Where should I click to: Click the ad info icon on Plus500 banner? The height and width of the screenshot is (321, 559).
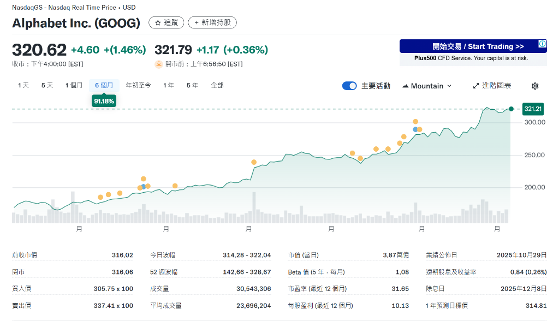tap(543, 44)
